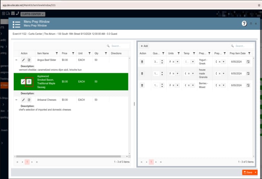Clear the Units value in Berries - Mixed row
Screen dimensions: 262x179
(173, 85)
